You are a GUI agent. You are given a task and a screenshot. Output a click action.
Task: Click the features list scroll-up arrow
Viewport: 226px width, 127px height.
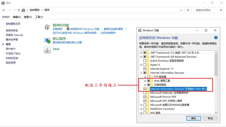coord(216,53)
